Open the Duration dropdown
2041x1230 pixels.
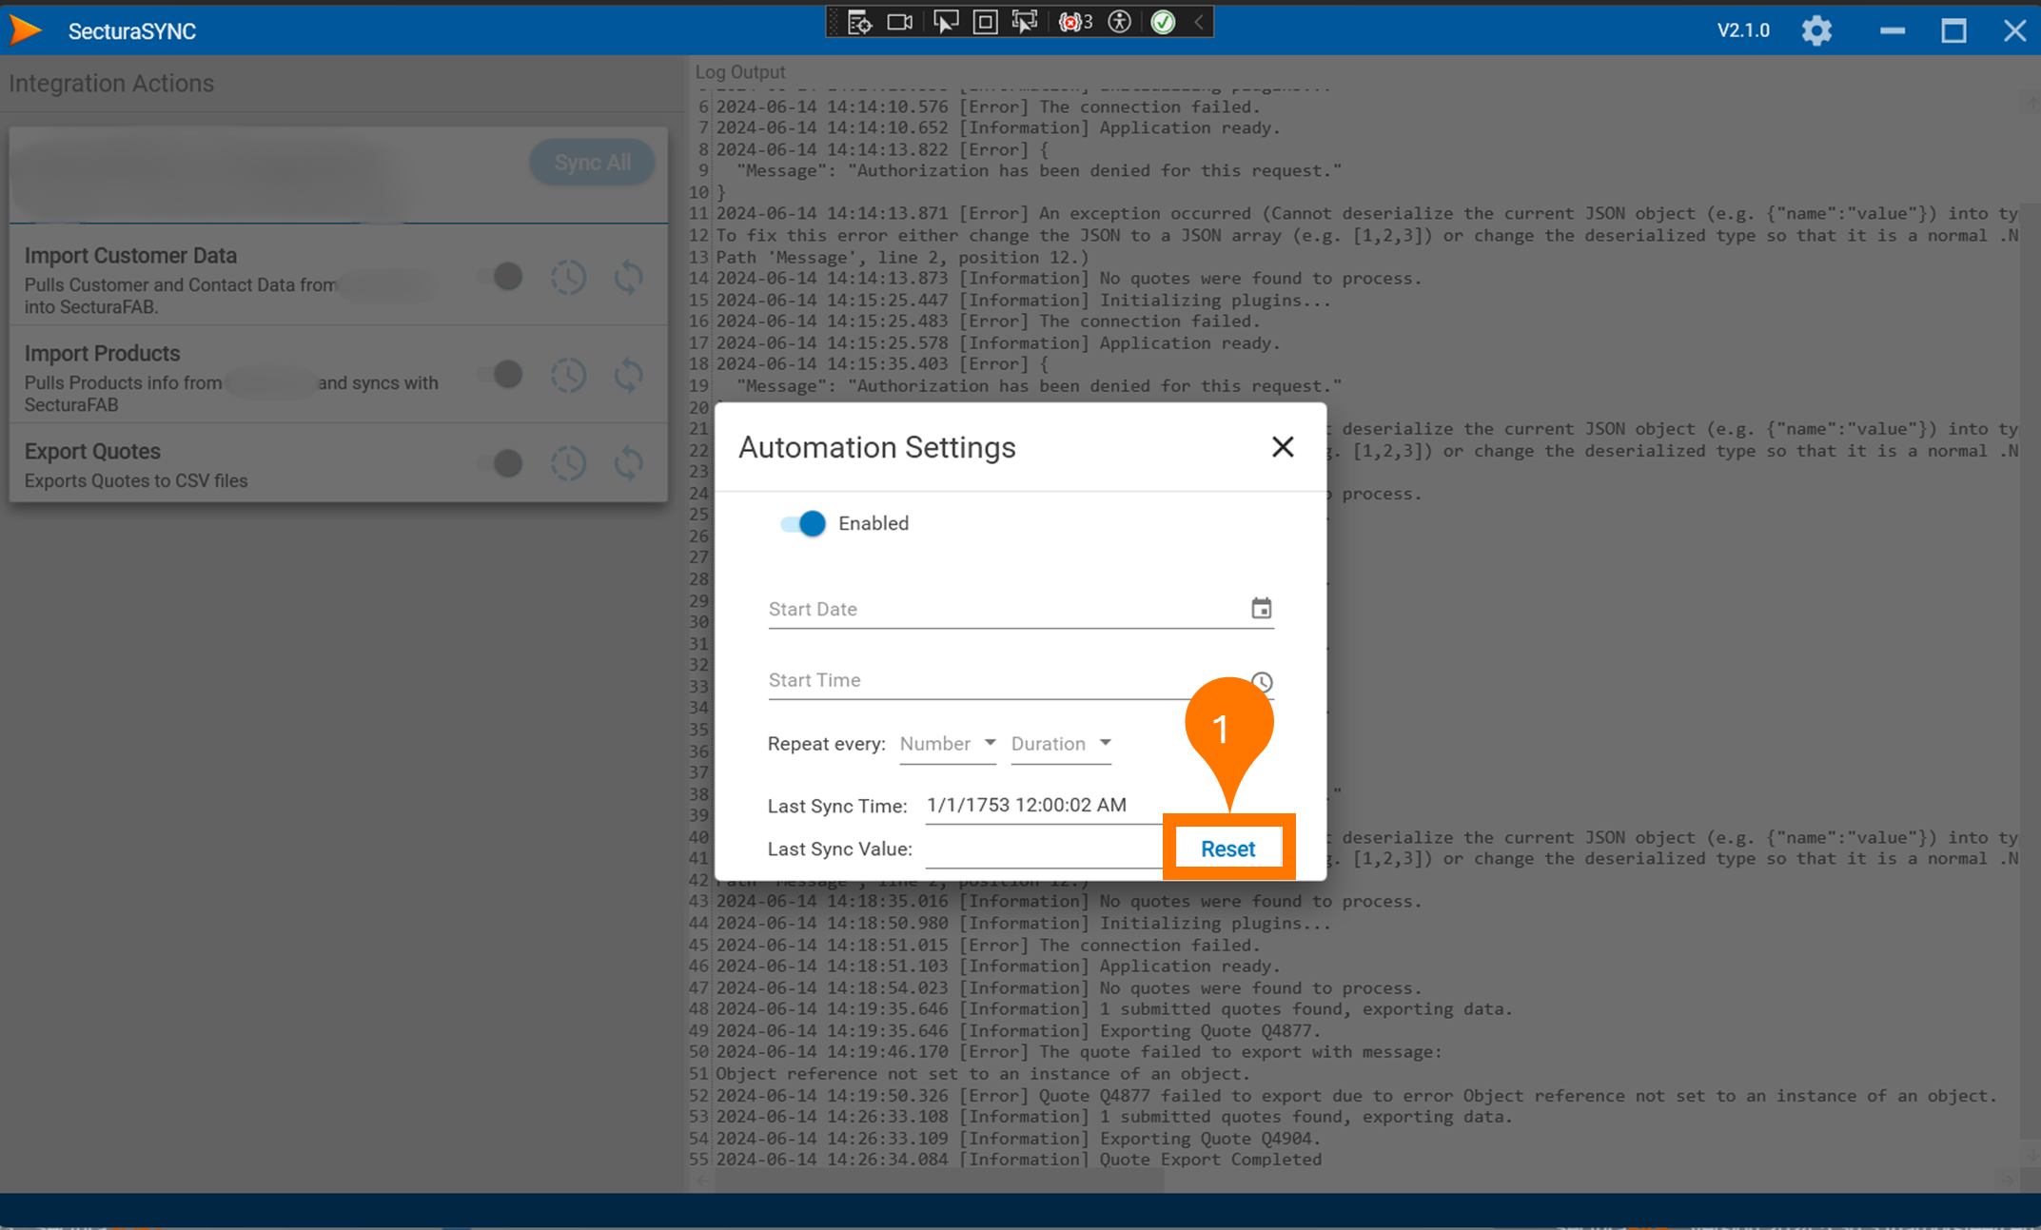point(1060,744)
